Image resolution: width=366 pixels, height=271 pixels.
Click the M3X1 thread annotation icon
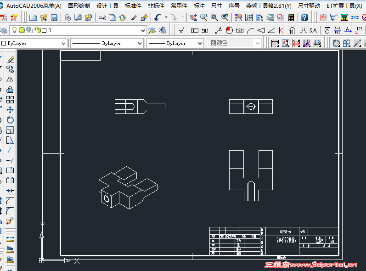click(240, 30)
